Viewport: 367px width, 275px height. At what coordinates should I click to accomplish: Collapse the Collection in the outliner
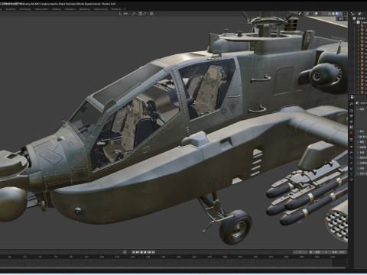point(354,22)
